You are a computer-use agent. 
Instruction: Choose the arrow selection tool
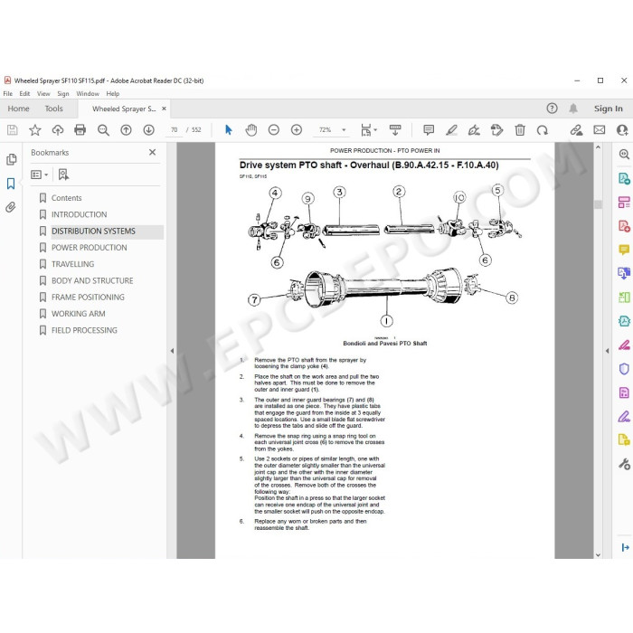coord(229,130)
